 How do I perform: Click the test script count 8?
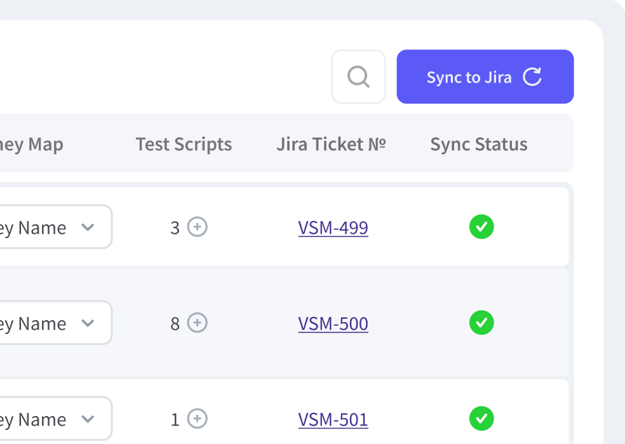click(x=175, y=324)
